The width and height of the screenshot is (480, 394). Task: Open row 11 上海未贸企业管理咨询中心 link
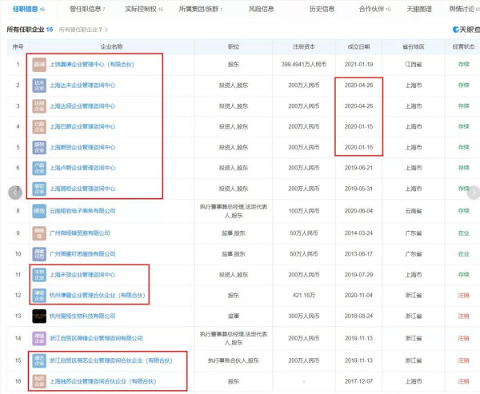(82, 275)
